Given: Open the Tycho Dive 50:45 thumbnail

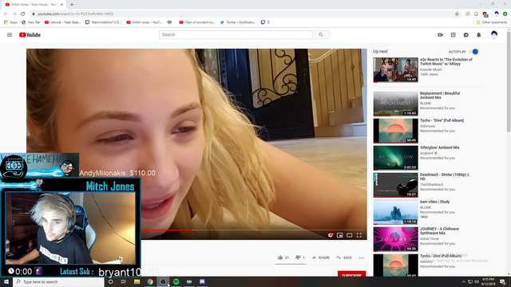Looking at the screenshot, I should [x=395, y=131].
